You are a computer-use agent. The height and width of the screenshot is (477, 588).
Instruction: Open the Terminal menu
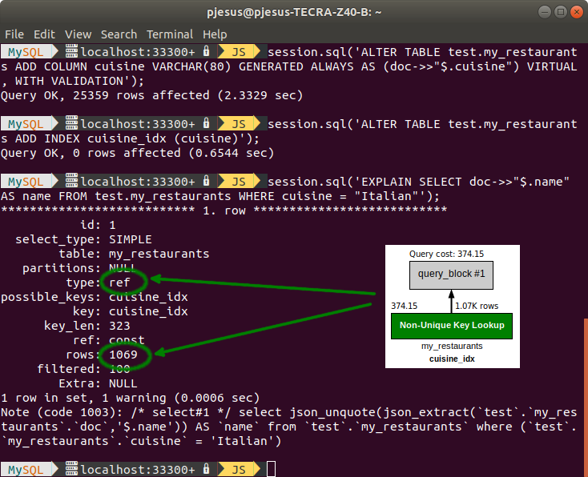tap(170, 34)
